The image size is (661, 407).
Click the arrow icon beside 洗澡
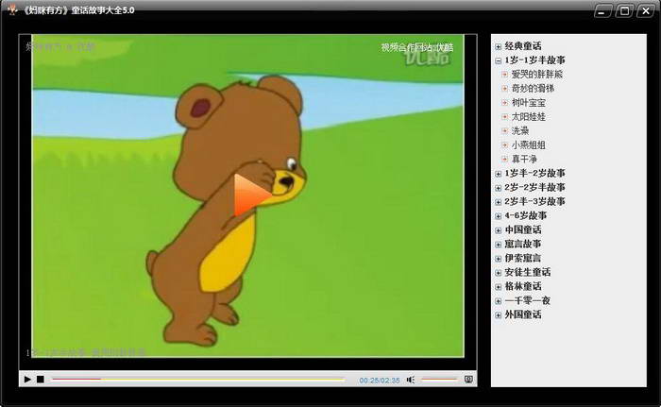(x=504, y=130)
